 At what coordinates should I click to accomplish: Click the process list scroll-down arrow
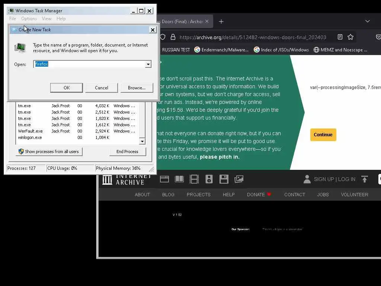point(142,141)
